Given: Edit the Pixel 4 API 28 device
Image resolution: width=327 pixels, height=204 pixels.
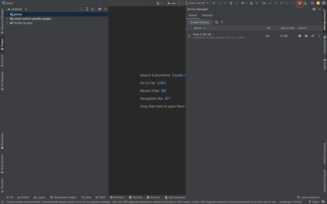Looking at the screenshot, I should [x=313, y=36].
